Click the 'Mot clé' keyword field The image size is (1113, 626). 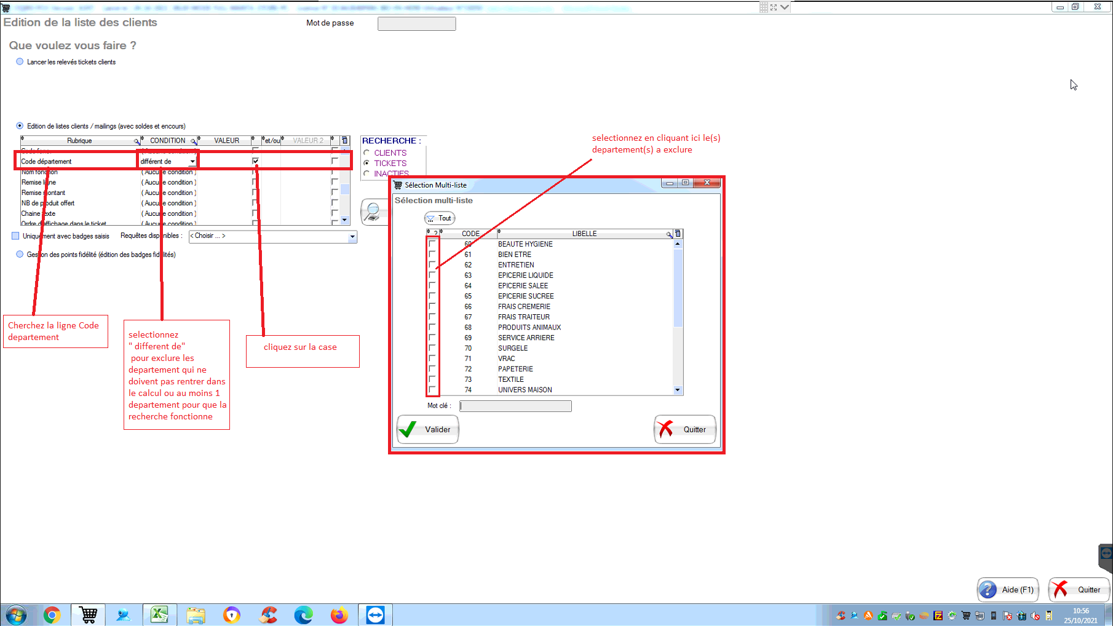[x=515, y=406]
